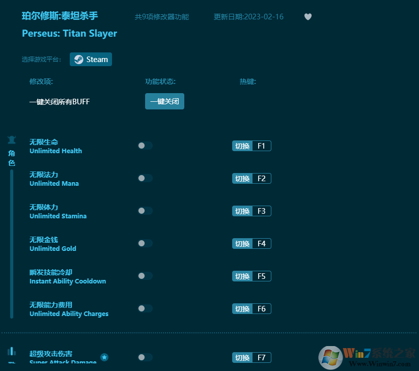Click the 切换 button for F4 hotkey
This screenshot has height=371, width=419.
[242, 244]
